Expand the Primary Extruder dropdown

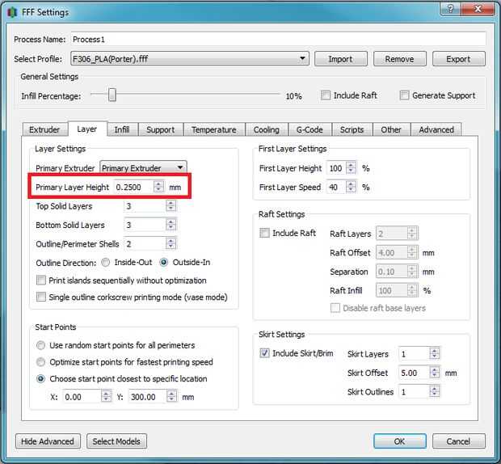pyautogui.click(x=144, y=168)
